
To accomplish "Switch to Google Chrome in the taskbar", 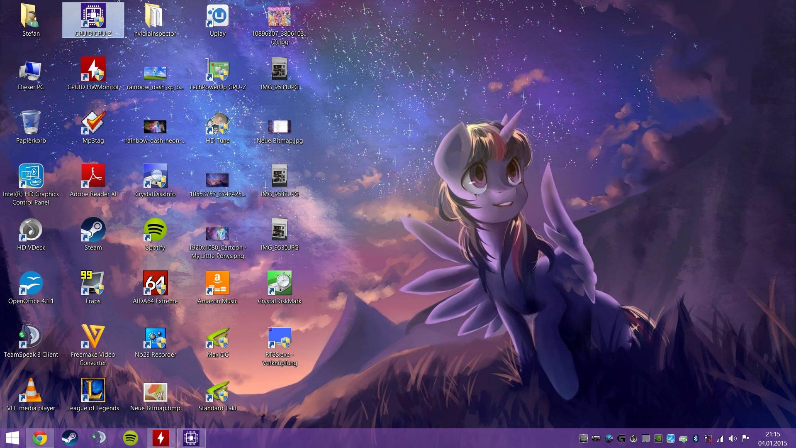I will pos(40,438).
